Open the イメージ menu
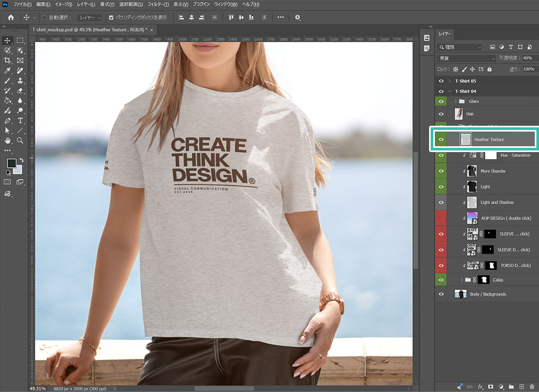Screen dimensions: 539x392 click(x=63, y=4)
